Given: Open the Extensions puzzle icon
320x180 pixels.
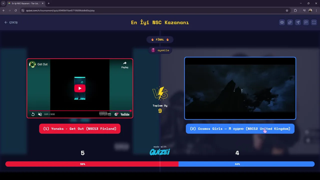Looking at the screenshot, I should (295, 10).
